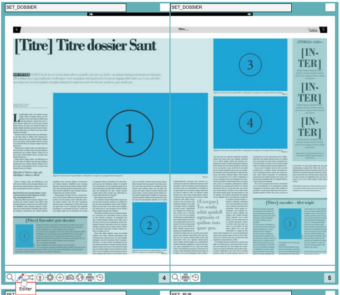This screenshot has width=340, height=295.
Task: Open settings gear icon under page 4
Action: (50, 277)
